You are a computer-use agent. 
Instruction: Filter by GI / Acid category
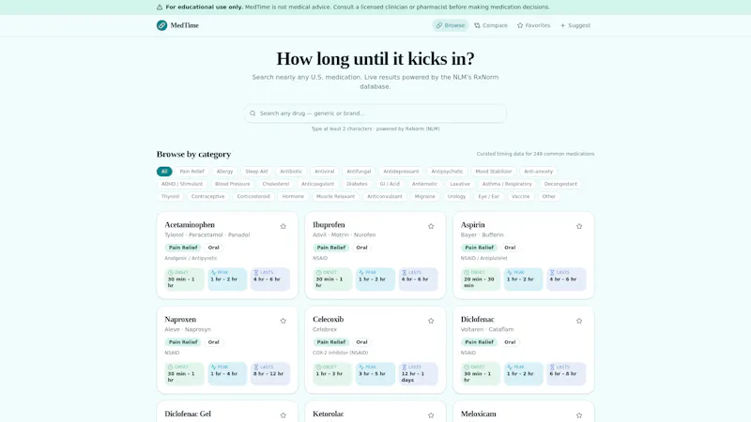(x=390, y=184)
